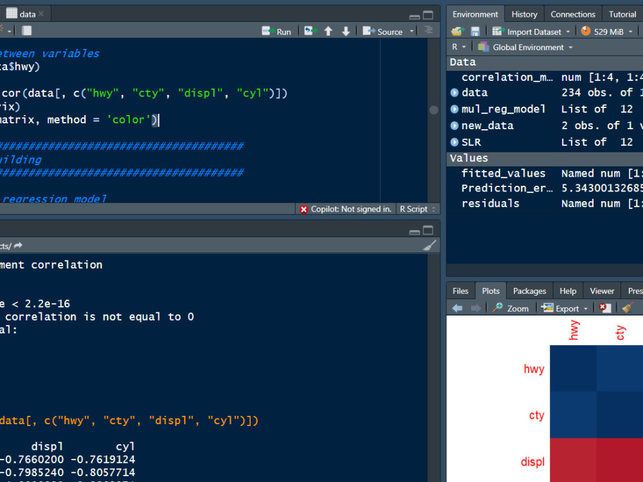The width and height of the screenshot is (643, 482).
Task: Expand the mul_reg_model list
Action: (x=454, y=109)
